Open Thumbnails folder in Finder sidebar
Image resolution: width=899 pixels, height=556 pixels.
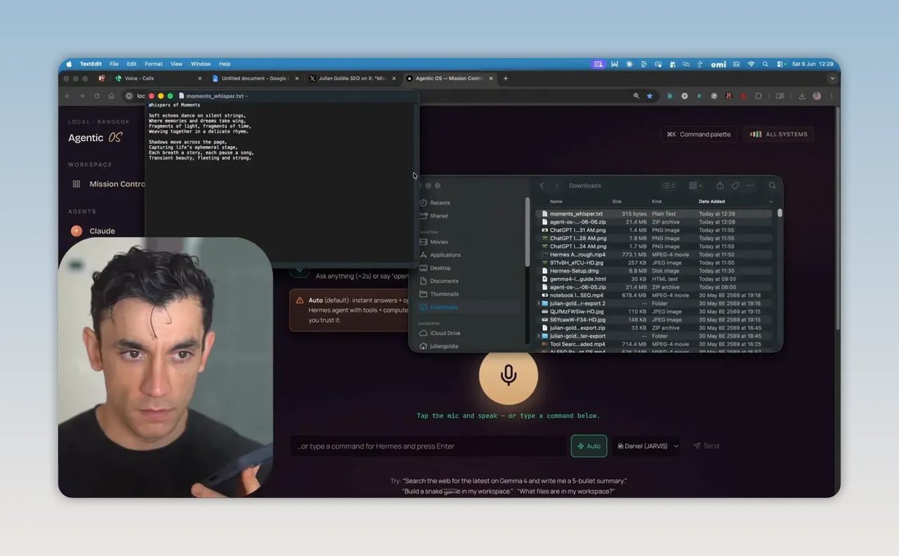pyautogui.click(x=439, y=293)
